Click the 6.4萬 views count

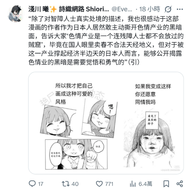click(x=145, y=184)
